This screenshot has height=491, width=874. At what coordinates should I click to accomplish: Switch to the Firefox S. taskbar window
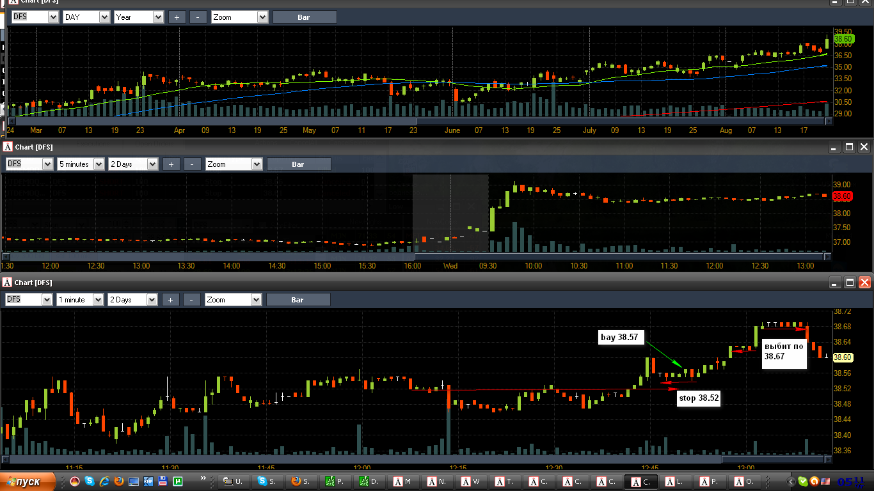coord(301,481)
